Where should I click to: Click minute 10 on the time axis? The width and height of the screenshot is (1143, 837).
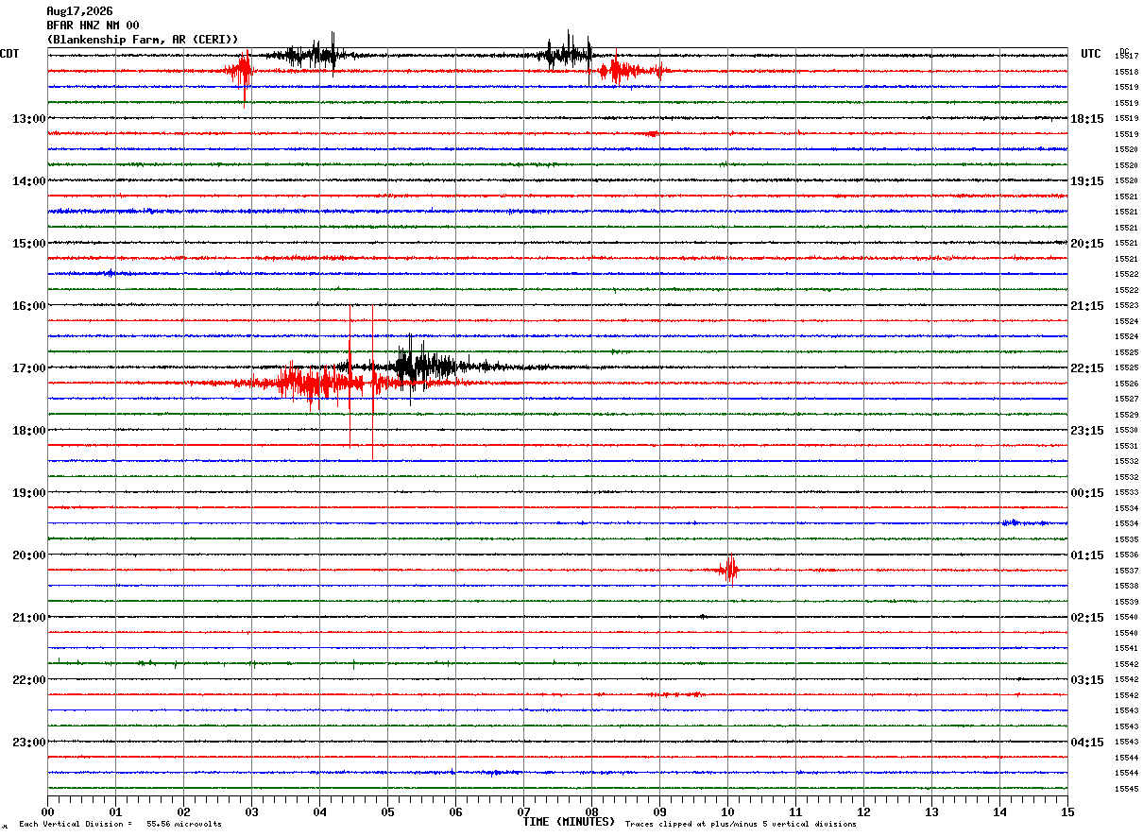coord(727,811)
